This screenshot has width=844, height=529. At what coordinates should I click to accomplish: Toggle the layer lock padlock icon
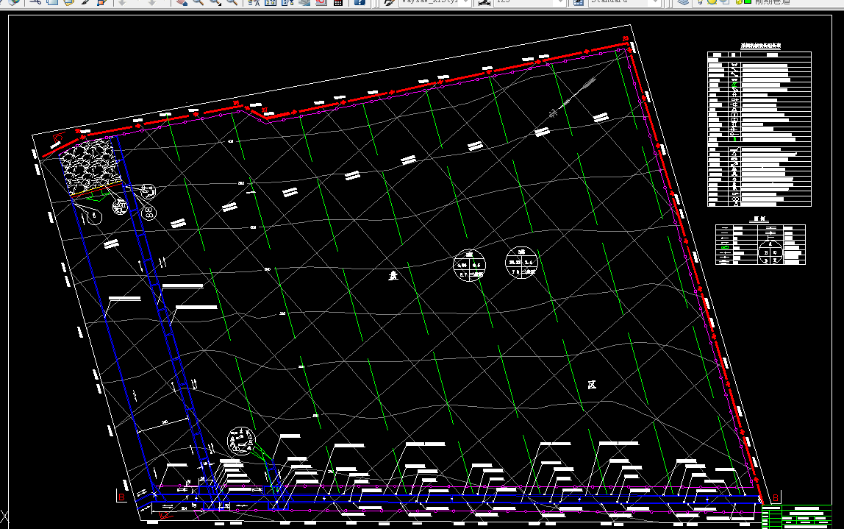point(738,2)
